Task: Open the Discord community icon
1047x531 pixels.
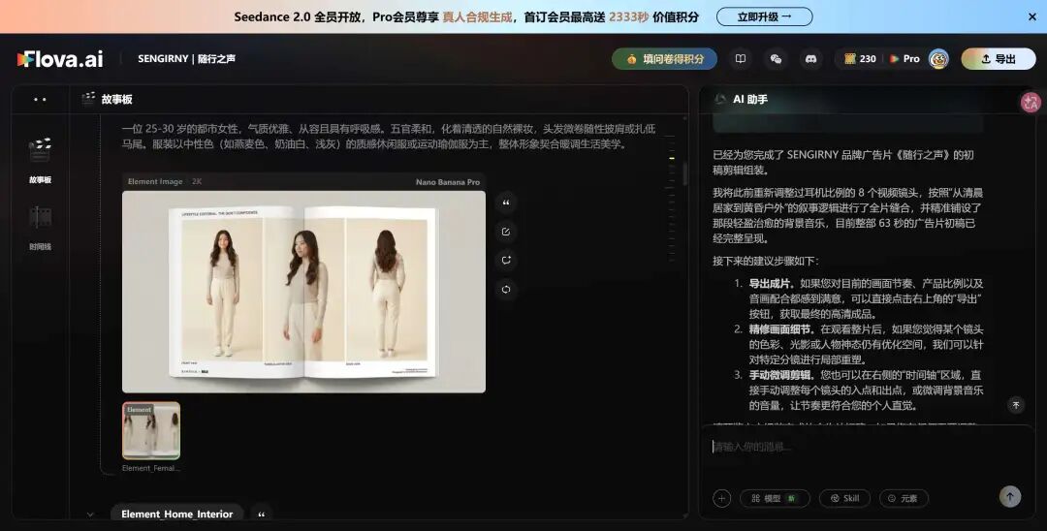Action: tap(811, 59)
